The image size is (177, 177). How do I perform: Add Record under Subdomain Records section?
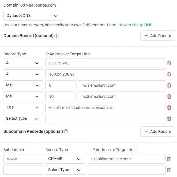(158, 131)
